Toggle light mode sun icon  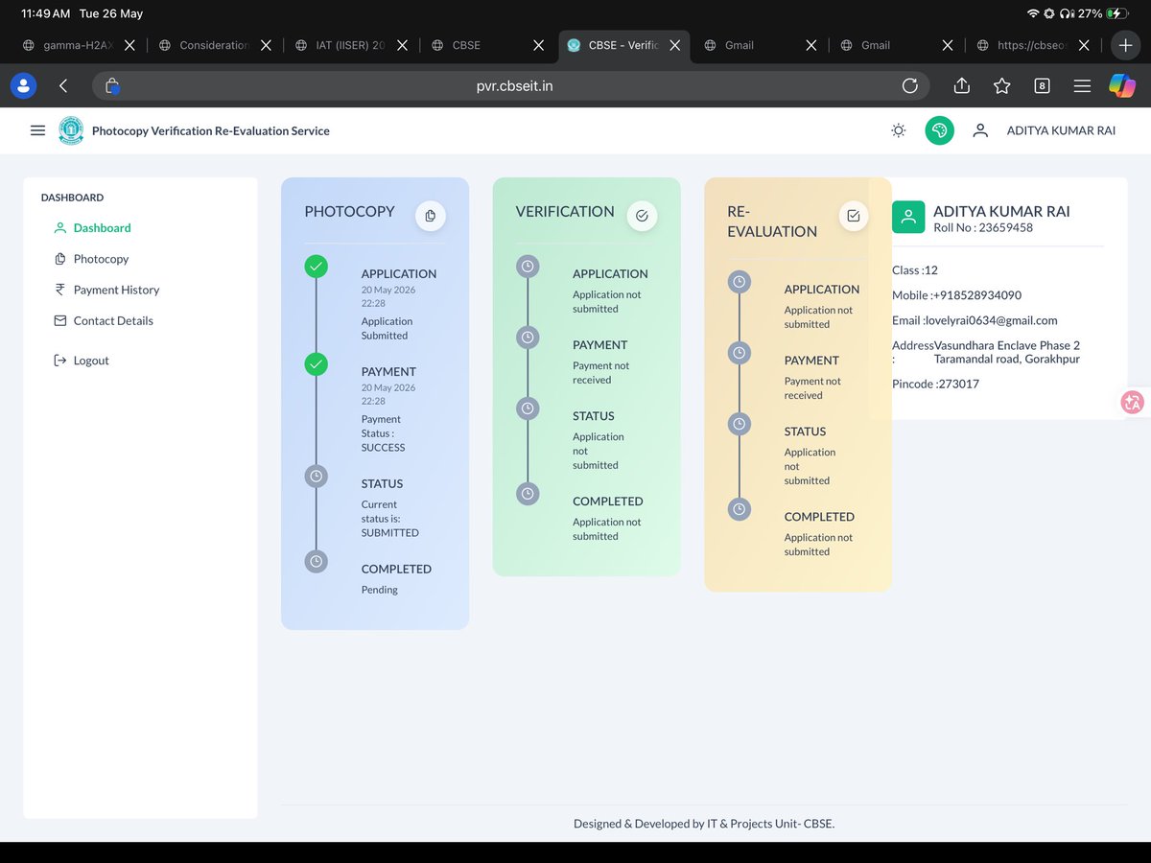898,130
